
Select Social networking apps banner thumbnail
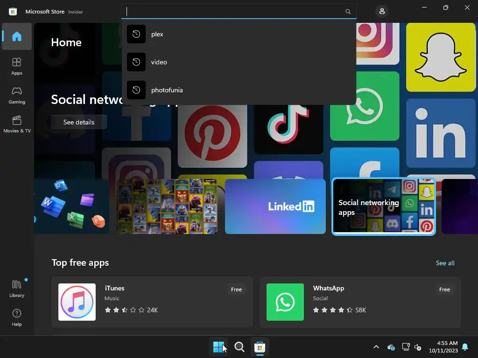(x=384, y=207)
